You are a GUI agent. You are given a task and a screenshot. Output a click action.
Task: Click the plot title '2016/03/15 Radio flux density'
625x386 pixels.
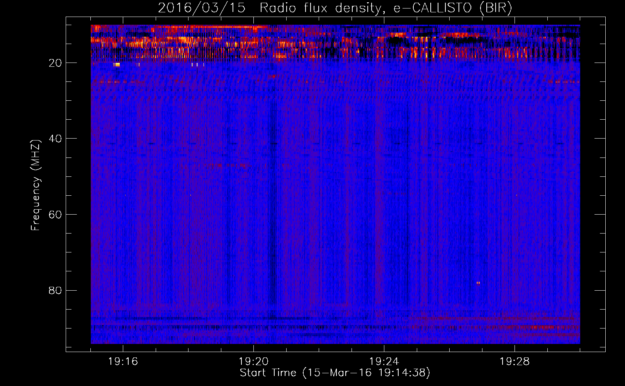coord(269,8)
